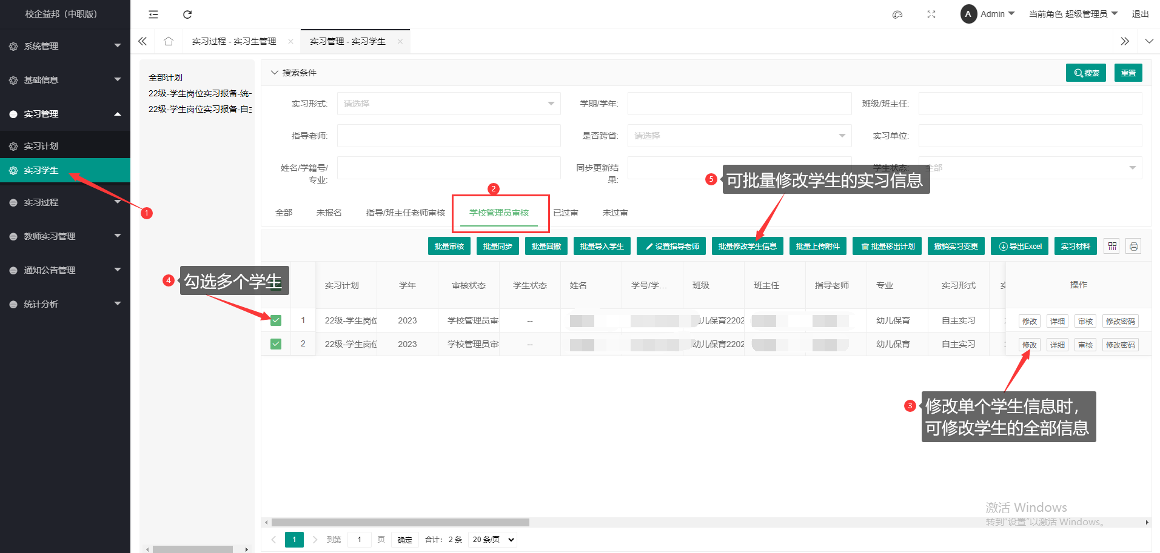Click the print table icon
The height and width of the screenshot is (553, 1160).
click(1133, 247)
